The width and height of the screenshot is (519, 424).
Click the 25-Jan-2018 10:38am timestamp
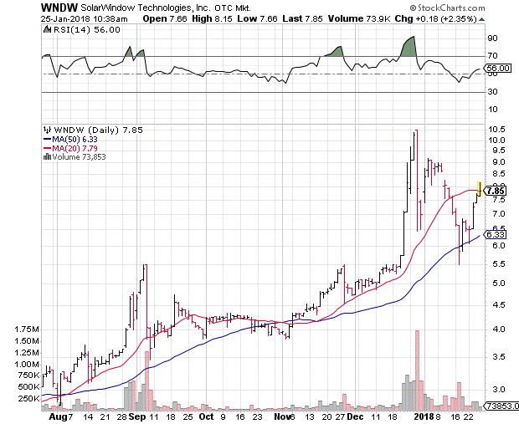84,19
